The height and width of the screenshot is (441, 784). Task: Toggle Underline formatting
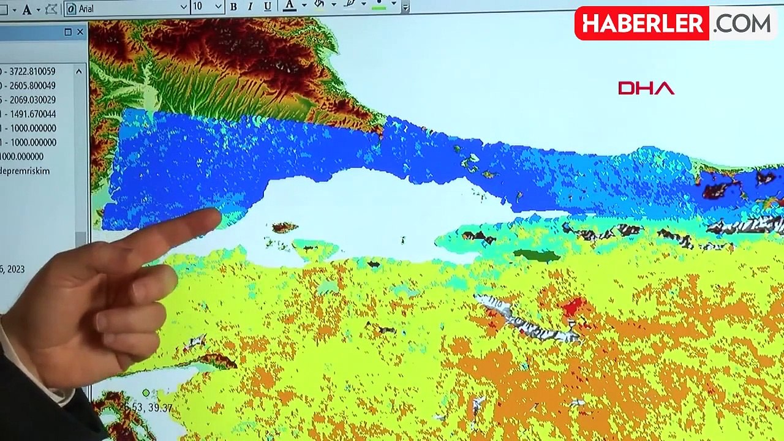point(268,7)
